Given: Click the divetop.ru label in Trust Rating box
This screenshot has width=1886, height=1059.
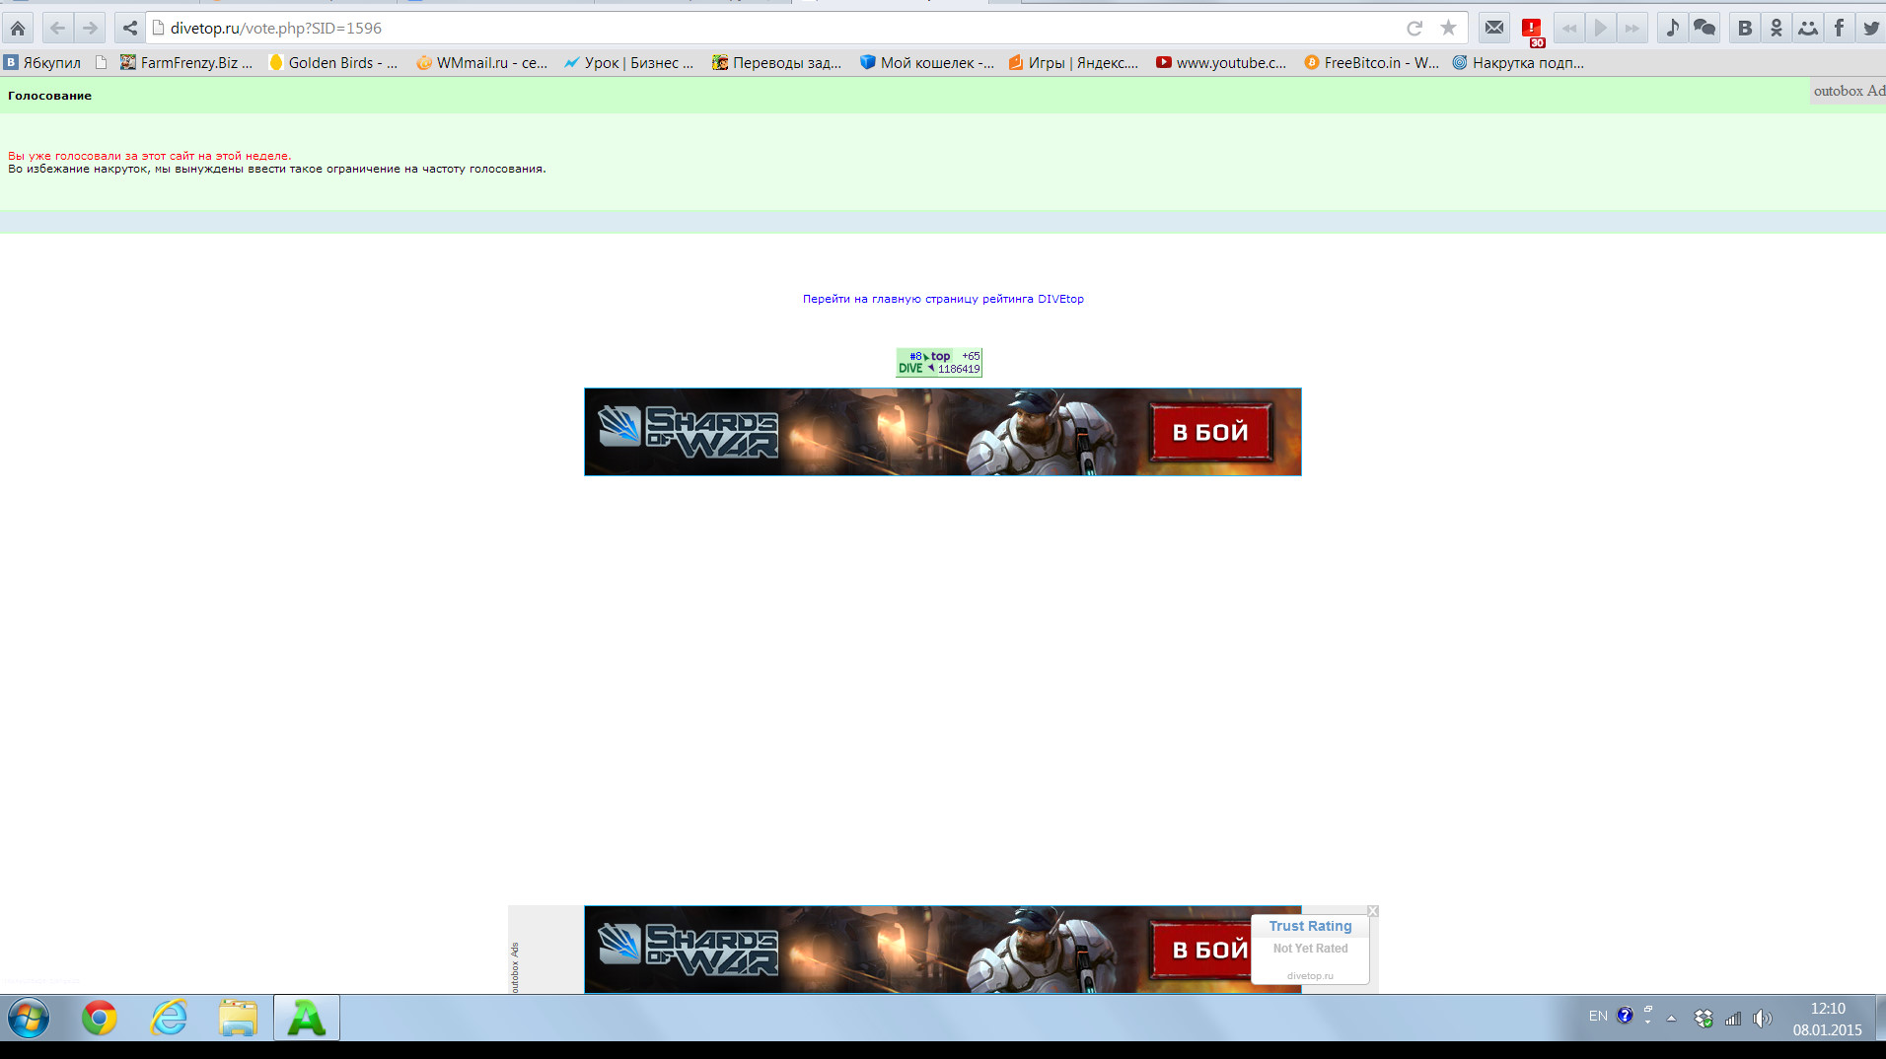Looking at the screenshot, I should click(1310, 976).
